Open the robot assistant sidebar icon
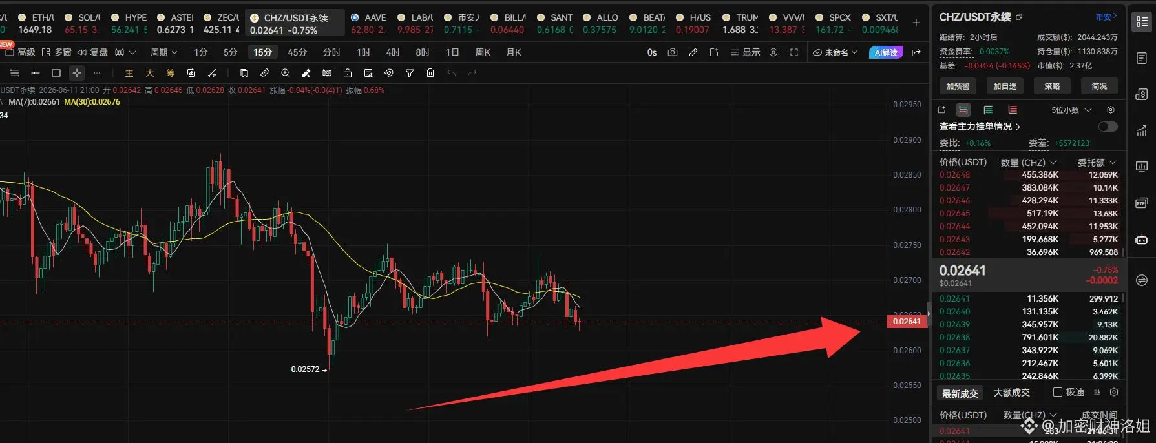 tap(1142, 240)
